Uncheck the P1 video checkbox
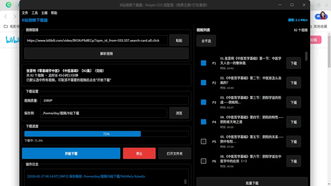 204,63
